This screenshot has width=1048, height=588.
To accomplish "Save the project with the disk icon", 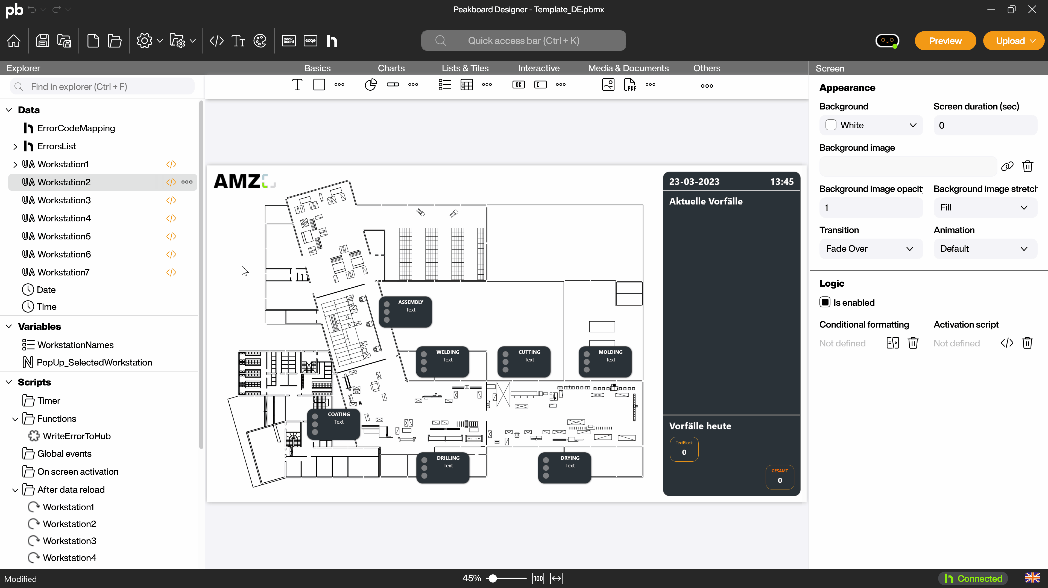I will click(42, 41).
